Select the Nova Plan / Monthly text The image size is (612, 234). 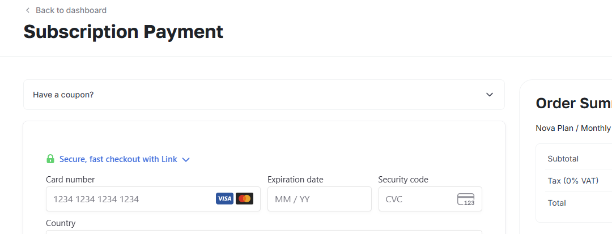[573, 128]
